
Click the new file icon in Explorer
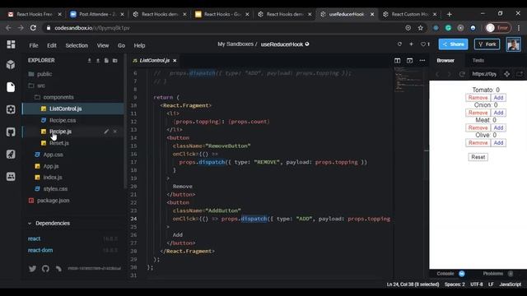(106, 60)
